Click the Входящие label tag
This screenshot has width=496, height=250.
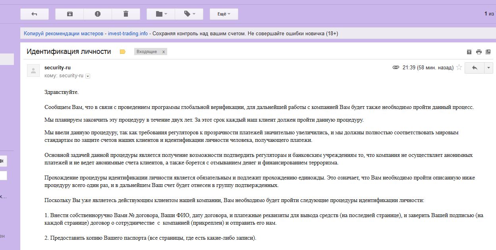pyautogui.click(x=147, y=52)
